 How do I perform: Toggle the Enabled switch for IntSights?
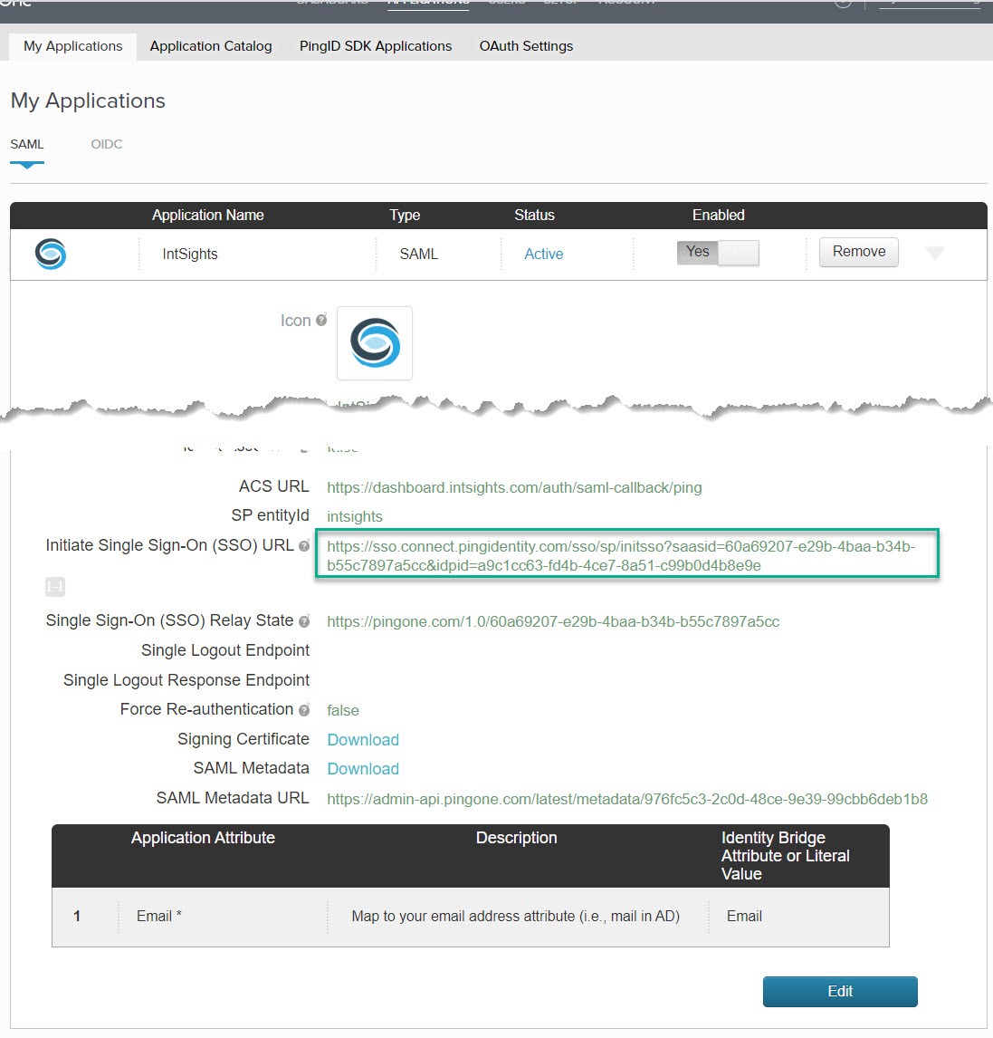tap(718, 253)
